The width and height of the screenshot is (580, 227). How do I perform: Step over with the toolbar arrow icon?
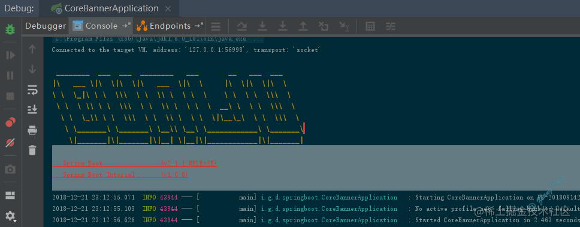point(242,26)
